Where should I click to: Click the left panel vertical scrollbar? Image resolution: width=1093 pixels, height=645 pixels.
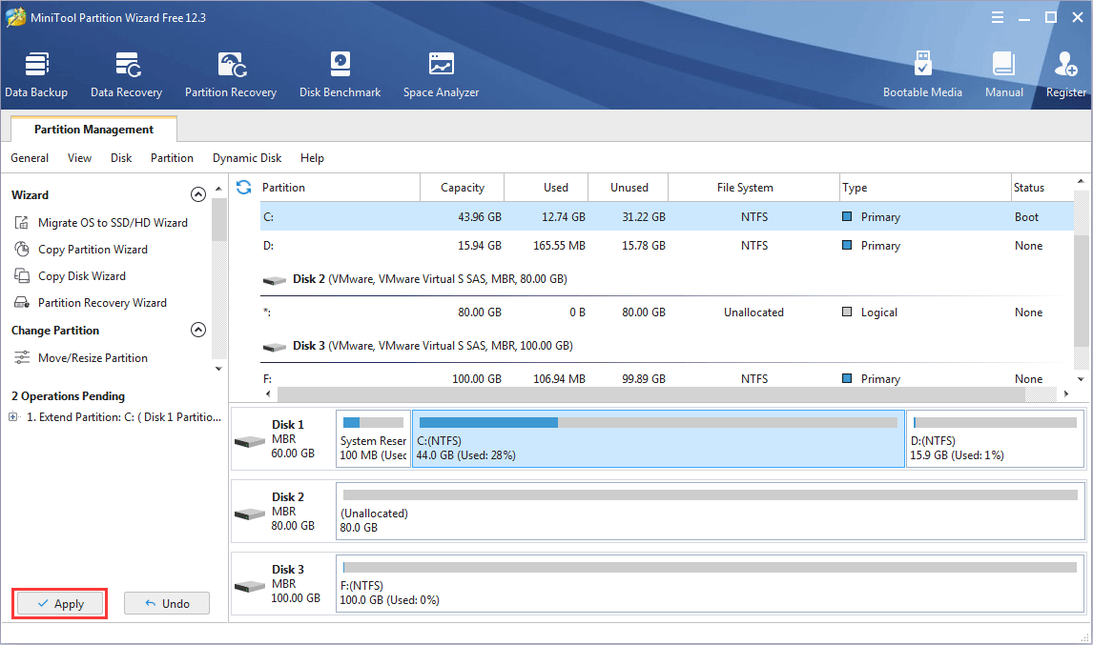pos(218,219)
